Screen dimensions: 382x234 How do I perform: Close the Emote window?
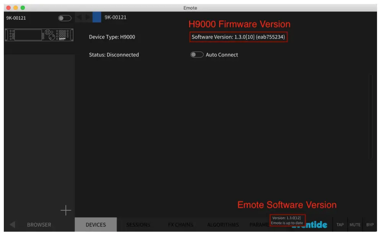(x=8, y=8)
